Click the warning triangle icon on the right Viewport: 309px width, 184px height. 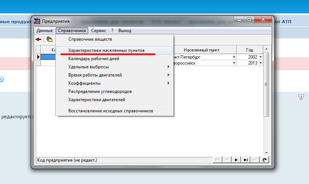pyautogui.click(x=301, y=97)
